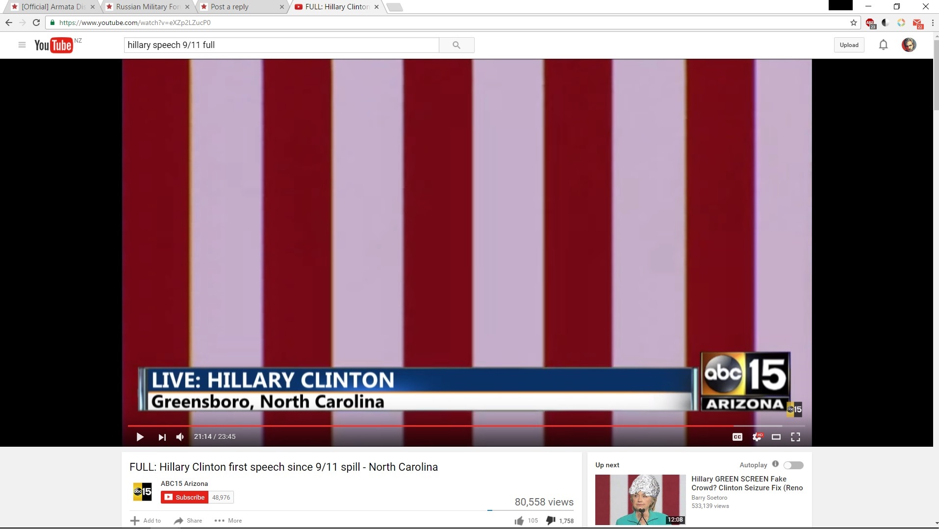The width and height of the screenshot is (939, 529).
Task: Go forward in browser history
Action: (x=23, y=23)
